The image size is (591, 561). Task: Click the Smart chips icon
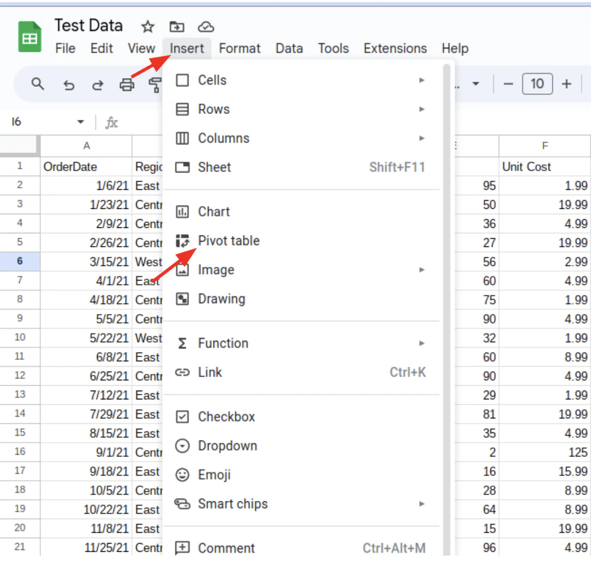tap(183, 504)
